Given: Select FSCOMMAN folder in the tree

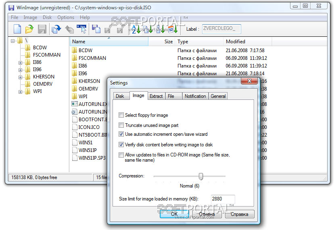Looking at the screenshot, I should [47, 55].
